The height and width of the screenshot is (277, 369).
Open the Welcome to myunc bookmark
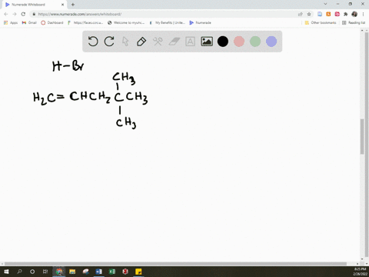[x=126, y=22]
